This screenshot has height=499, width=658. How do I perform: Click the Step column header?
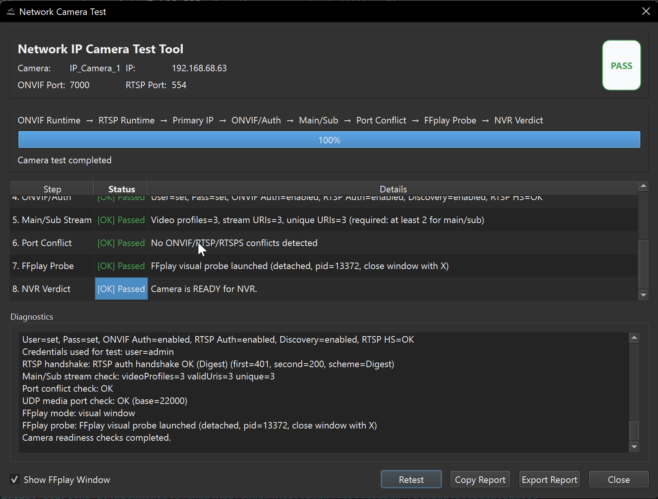point(52,189)
